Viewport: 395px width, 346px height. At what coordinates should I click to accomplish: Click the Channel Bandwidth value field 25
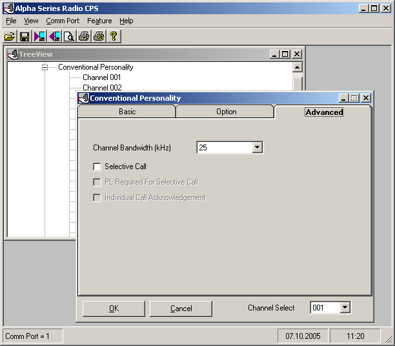point(225,147)
